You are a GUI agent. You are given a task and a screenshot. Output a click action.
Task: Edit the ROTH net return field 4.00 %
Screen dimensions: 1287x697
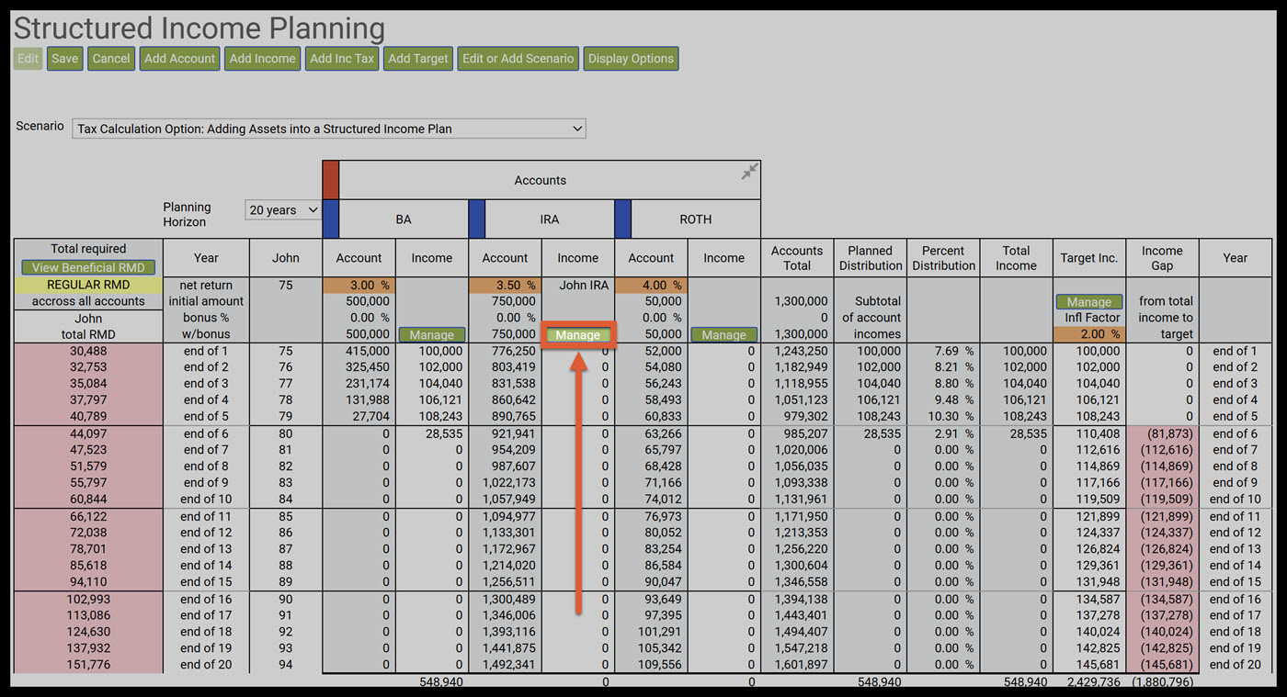tap(651, 286)
